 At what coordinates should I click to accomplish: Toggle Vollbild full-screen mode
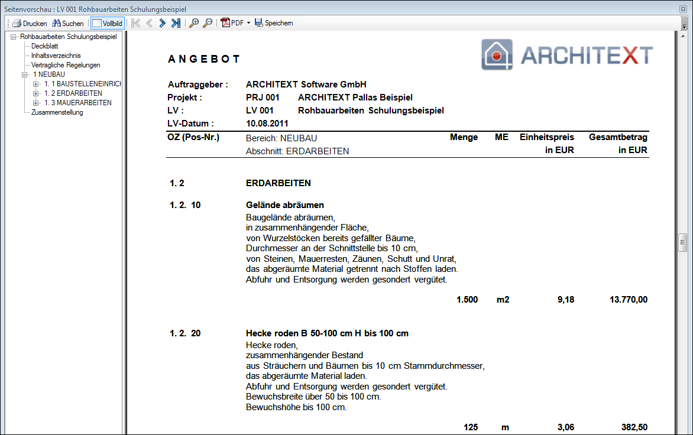[108, 23]
